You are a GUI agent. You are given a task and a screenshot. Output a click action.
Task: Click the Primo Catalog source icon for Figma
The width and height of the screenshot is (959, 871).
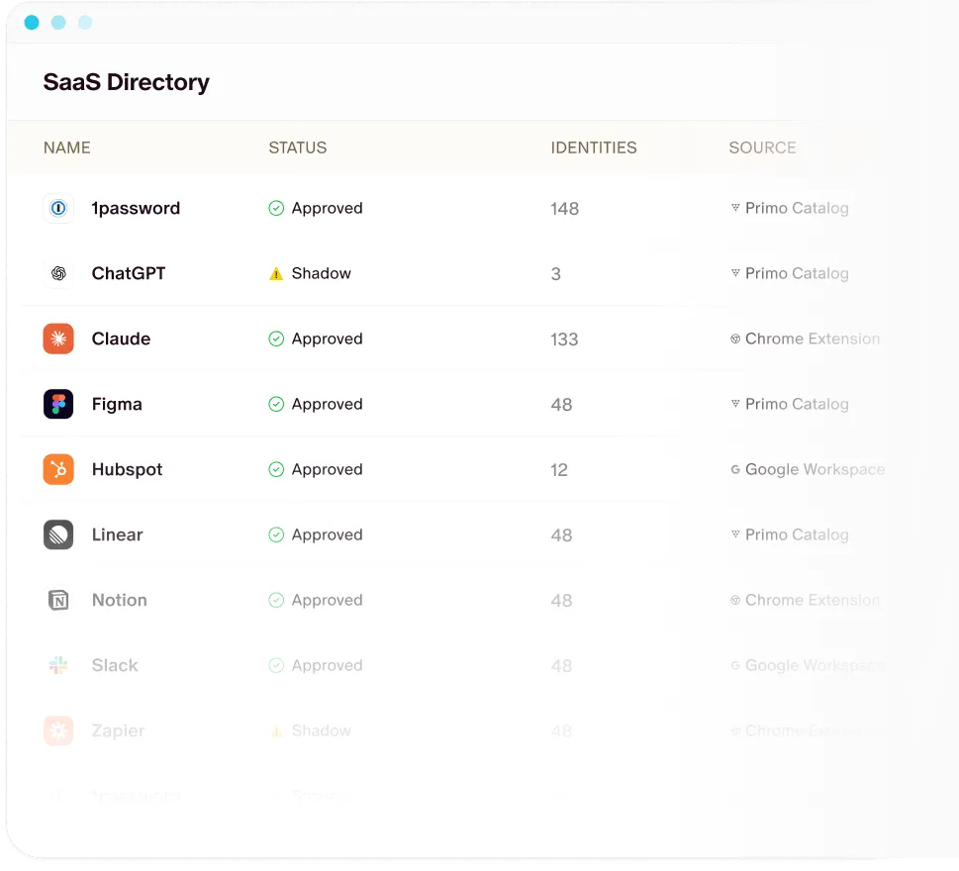point(735,404)
